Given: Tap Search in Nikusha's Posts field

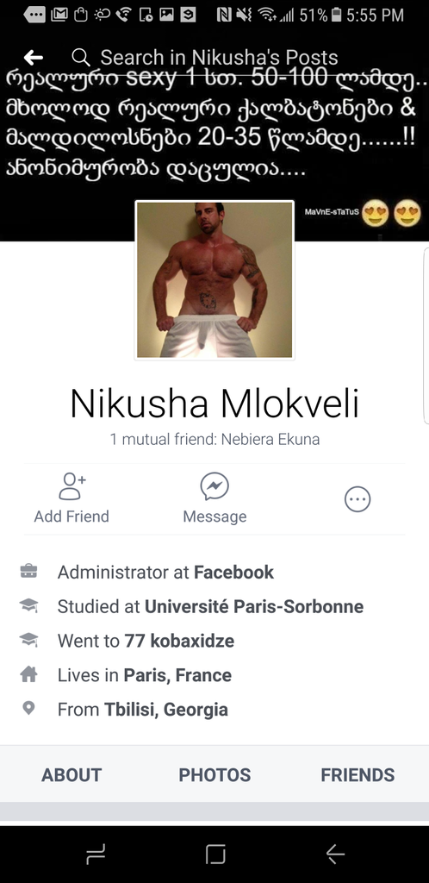Looking at the screenshot, I should 220,58.
